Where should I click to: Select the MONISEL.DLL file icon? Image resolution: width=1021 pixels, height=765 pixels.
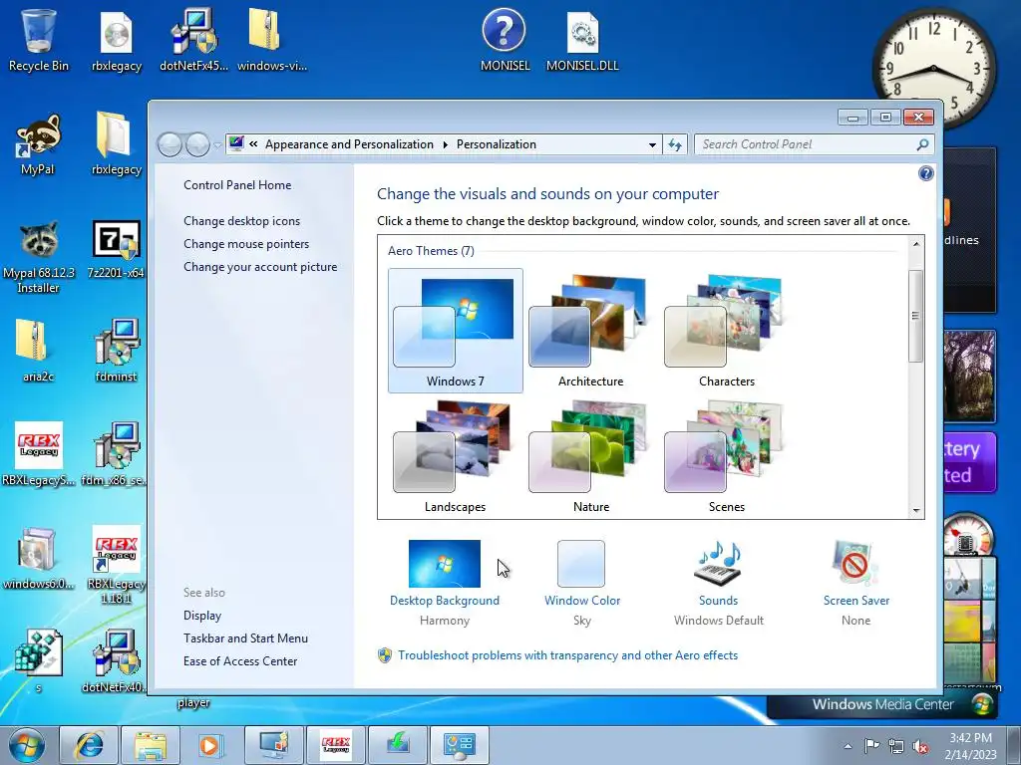(x=582, y=40)
